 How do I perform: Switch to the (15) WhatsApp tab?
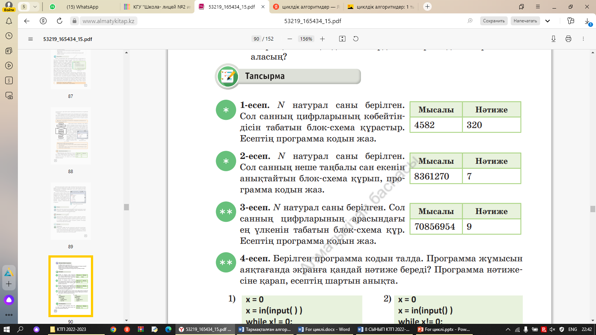(83, 7)
